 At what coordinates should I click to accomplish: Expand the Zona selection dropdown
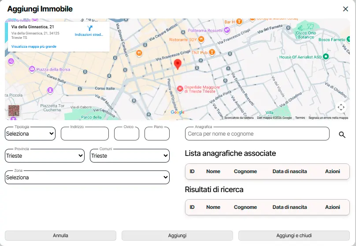click(x=87, y=177)
